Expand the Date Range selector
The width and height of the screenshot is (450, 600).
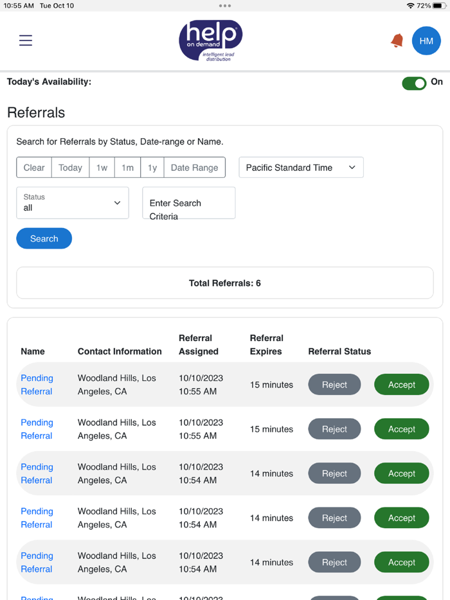pos(194,167)
